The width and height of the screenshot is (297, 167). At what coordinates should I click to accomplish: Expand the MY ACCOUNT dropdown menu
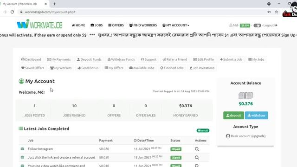(x=175, y=25)
